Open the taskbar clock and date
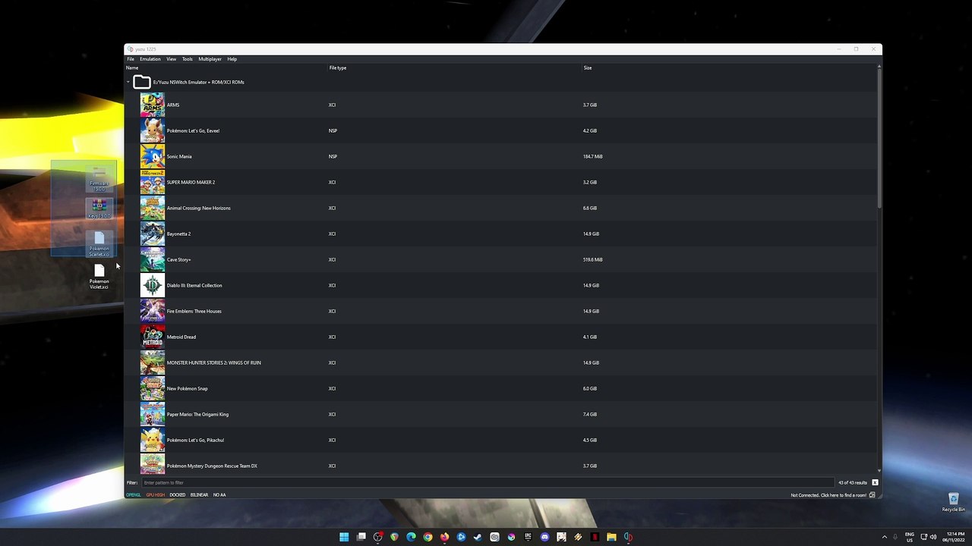Screen dimensions: 972x546 point(955,537)
